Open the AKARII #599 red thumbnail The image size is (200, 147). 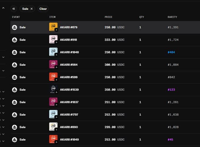(53, 77)
